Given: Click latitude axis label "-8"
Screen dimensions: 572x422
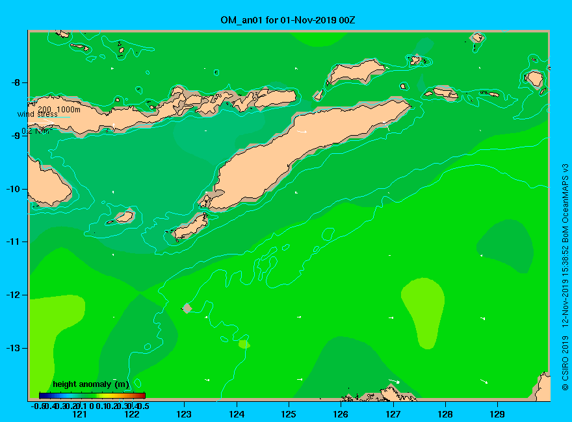Looking at the screenshot, I should pos(15,82).
